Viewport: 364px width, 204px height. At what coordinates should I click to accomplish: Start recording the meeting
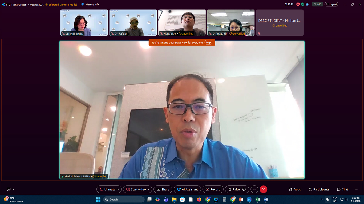(213, 189)
